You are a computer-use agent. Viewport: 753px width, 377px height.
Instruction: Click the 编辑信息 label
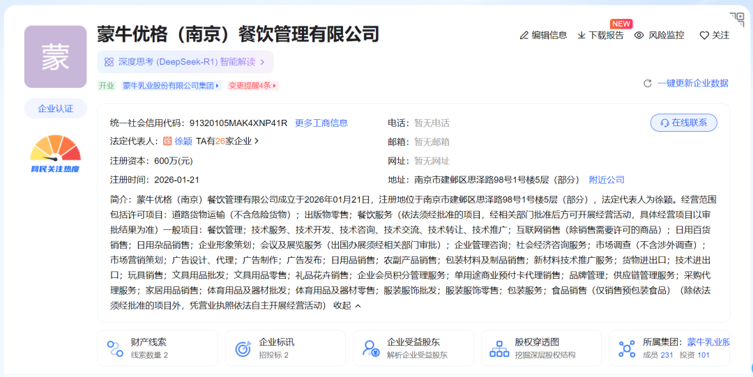[x=549, y=35]
